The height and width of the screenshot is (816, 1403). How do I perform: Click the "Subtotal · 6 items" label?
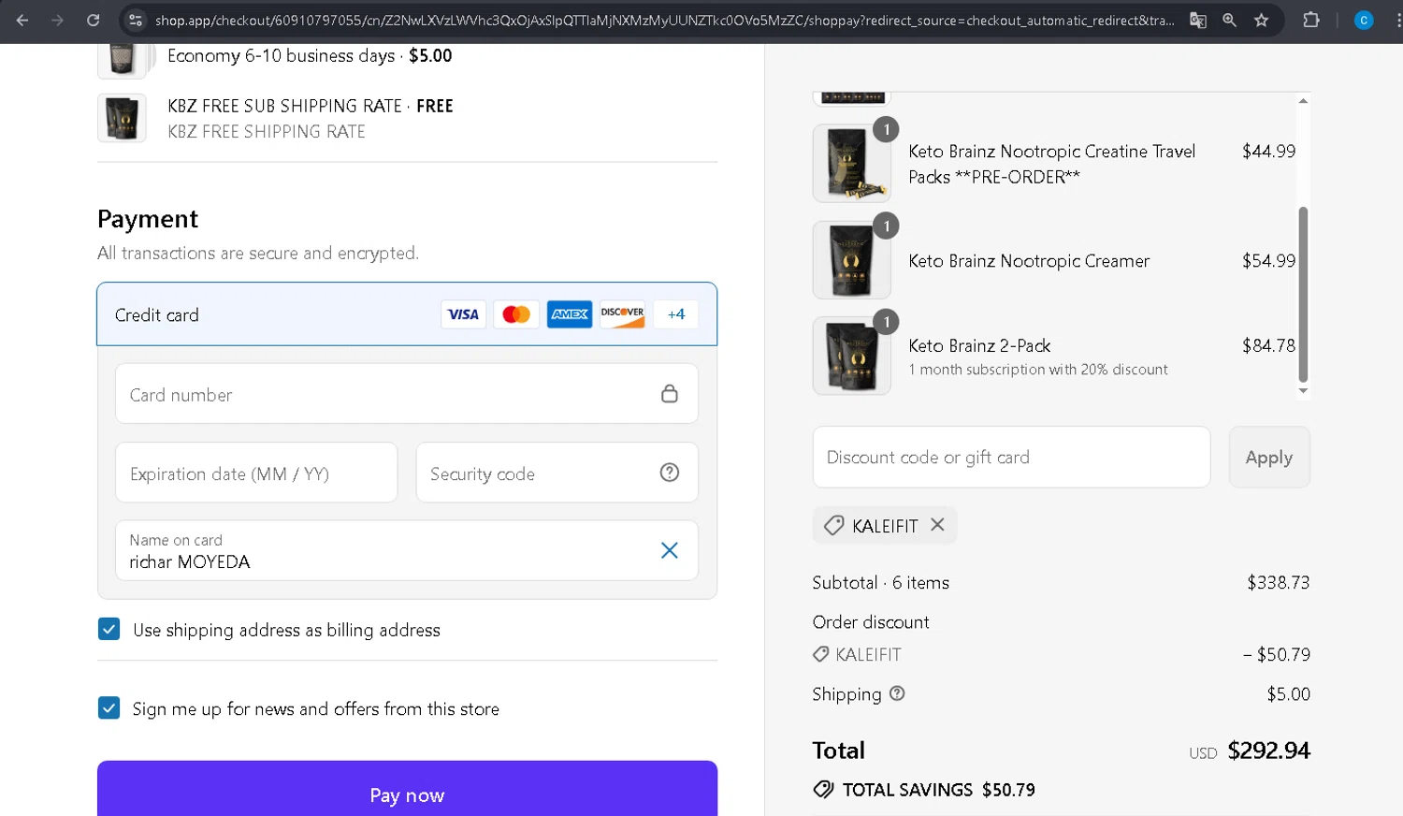[880, 582]
